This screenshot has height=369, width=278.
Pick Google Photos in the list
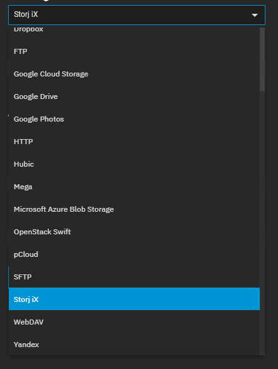point(134,119)
